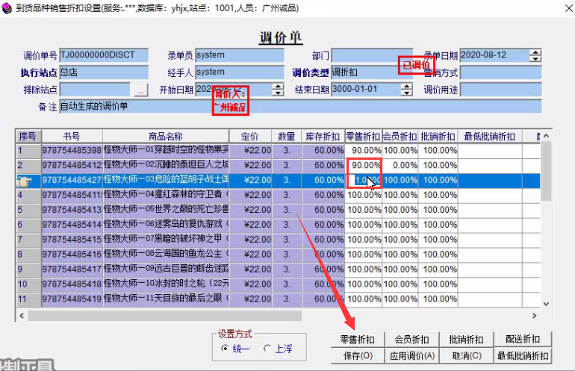575x371 pixels.
Task: Click the 录单日期 field 2020-08-12
Action: tap(494, 55)
